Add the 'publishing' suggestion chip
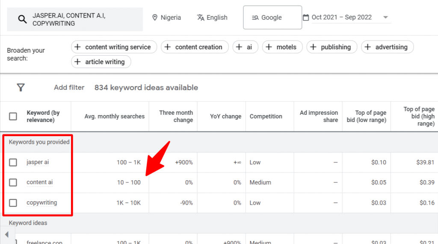 click(332, 47)
